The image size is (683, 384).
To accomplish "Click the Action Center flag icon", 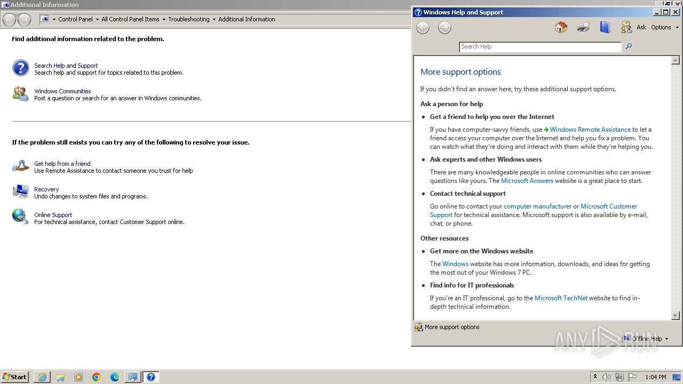I will (x=632, y=377).
